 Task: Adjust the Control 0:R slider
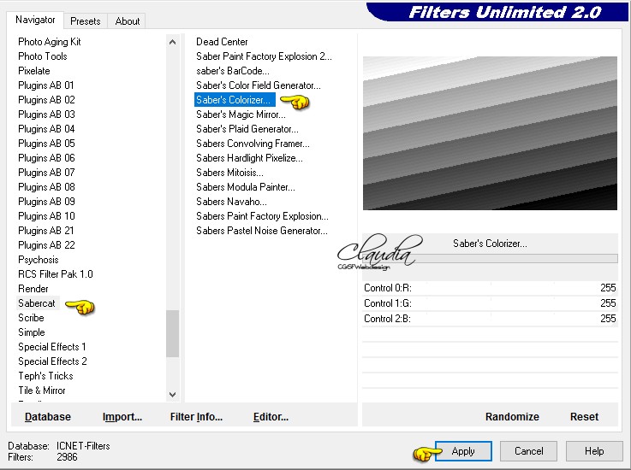point(490,288)
